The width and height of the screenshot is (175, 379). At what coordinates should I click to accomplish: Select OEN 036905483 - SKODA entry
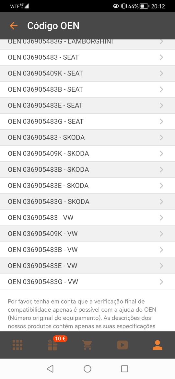click(x=87, y=138)
